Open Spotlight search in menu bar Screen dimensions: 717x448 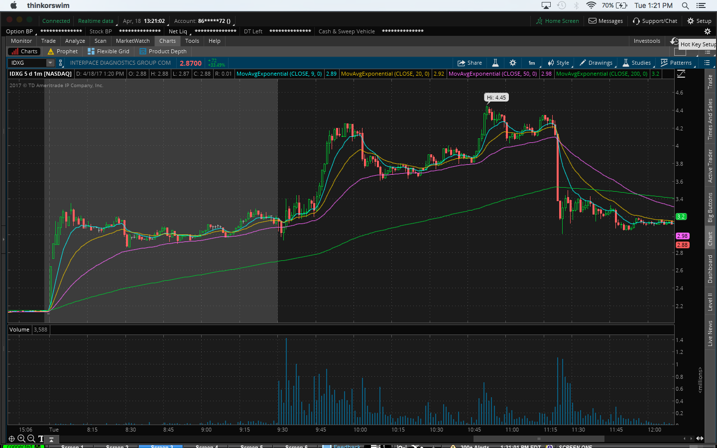point(685,5)
